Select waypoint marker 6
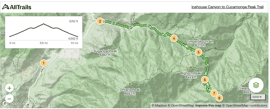The image size is (270, 109). pos(205,80)
